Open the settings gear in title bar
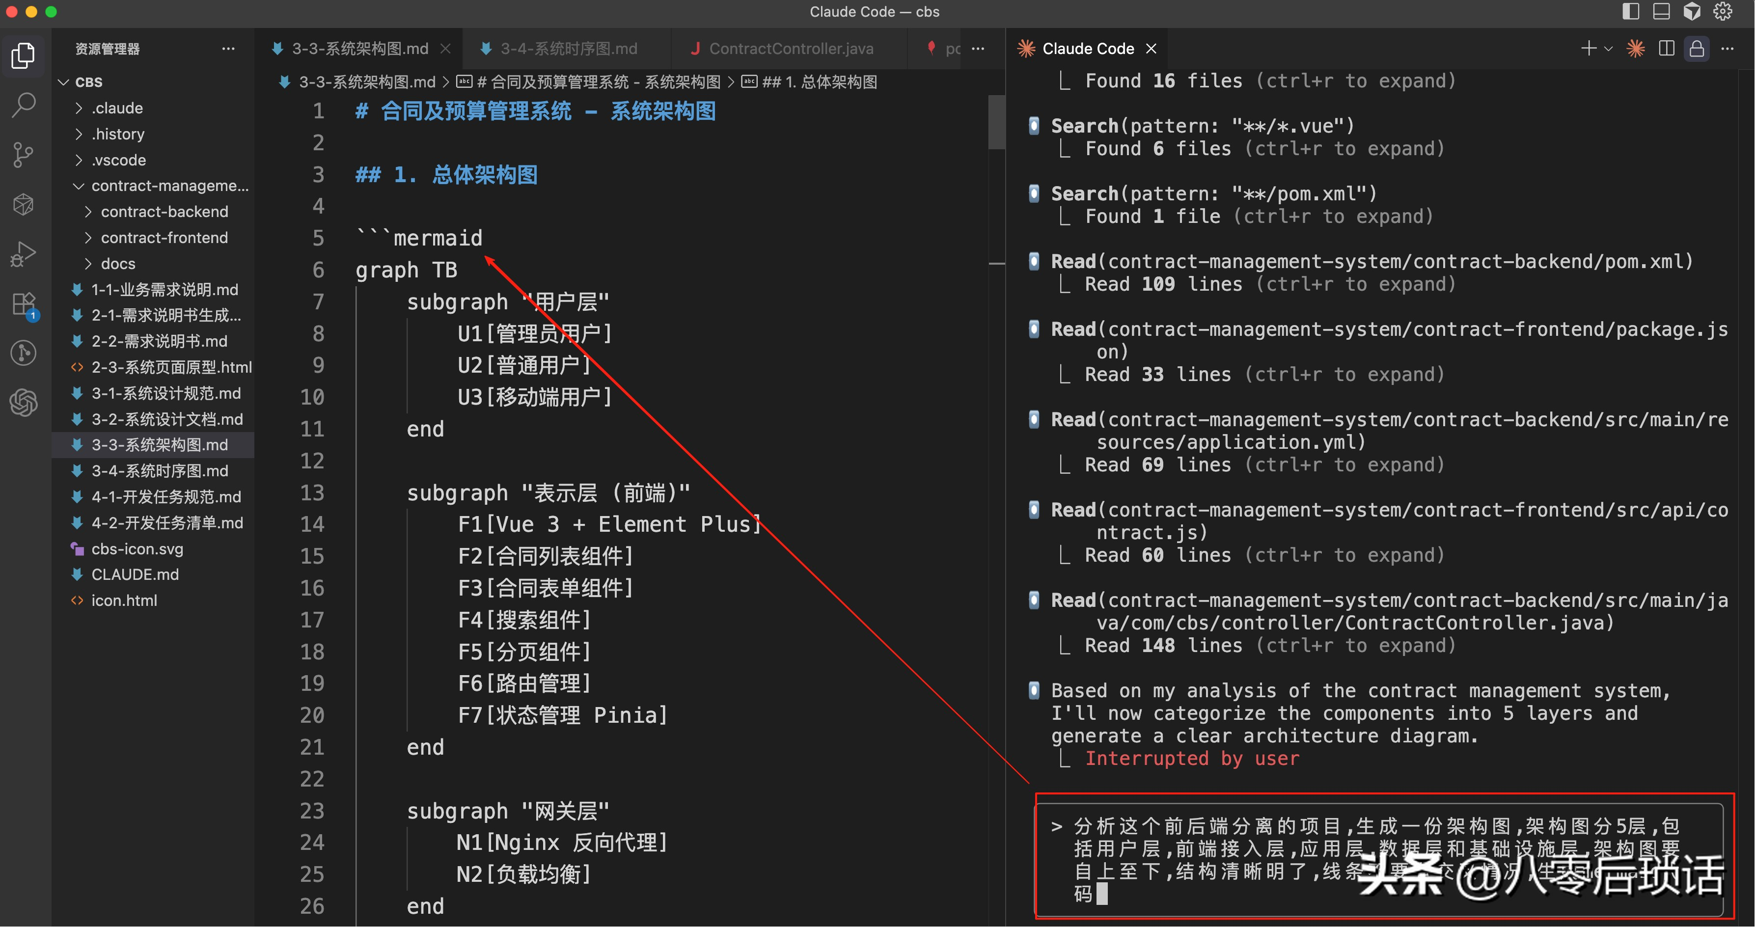Screen dimensions: 1755x927 [1723, 12]
